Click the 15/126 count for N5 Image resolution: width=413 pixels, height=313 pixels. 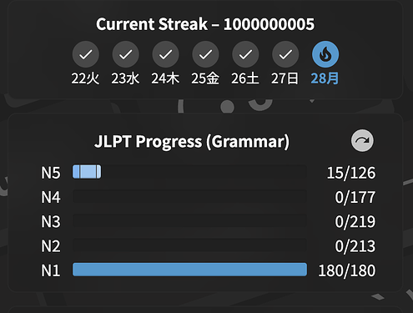pyautogui.click(x=351, y=173)
